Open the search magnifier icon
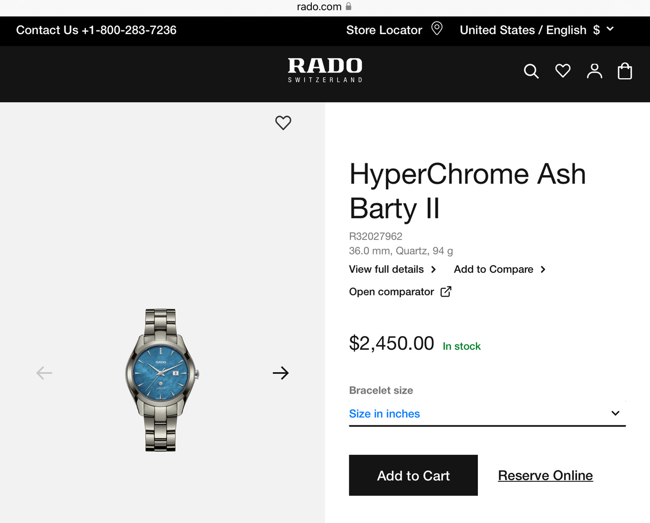This screenshot has width=650, height=523. point(531,71)
